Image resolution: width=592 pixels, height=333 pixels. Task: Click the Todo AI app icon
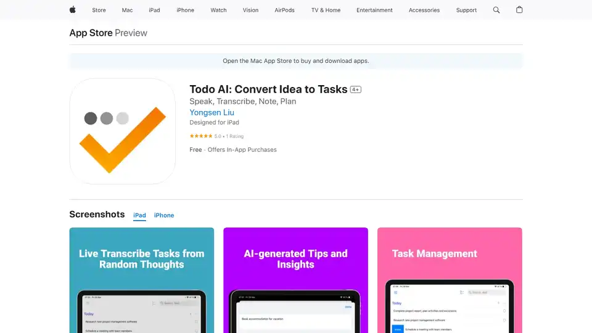122,131
